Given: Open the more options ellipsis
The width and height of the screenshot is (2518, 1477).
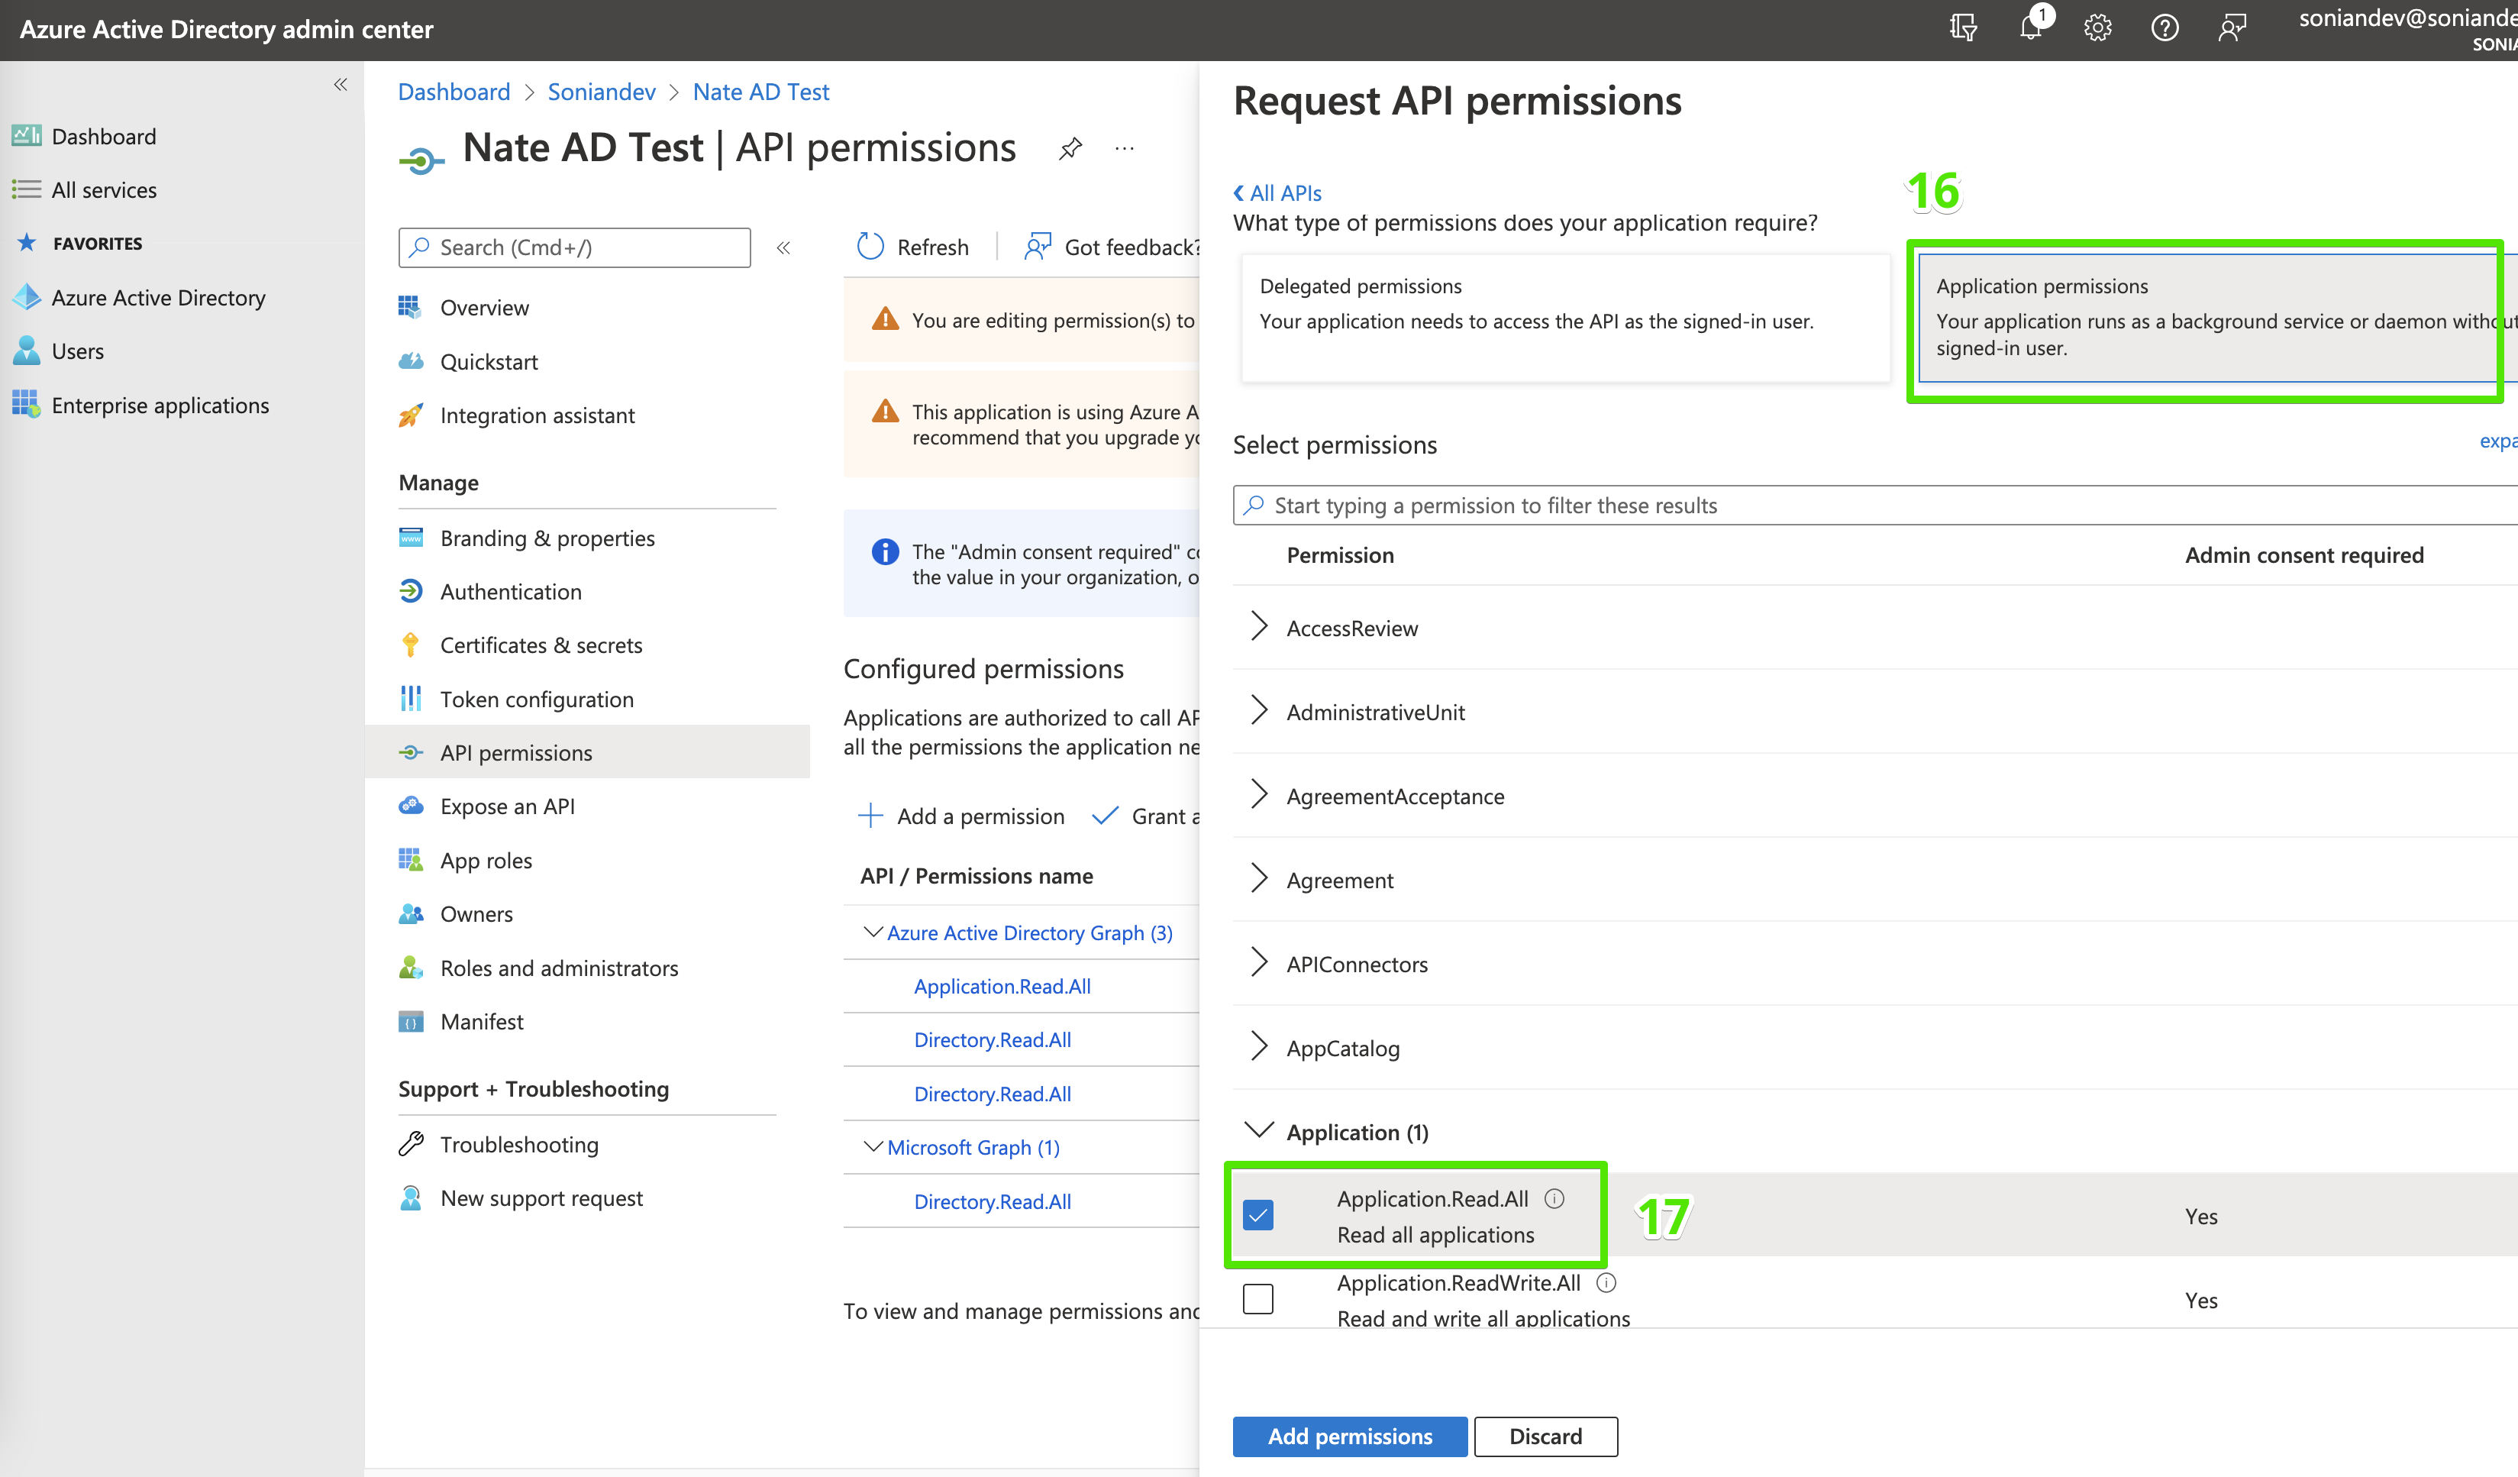Looking at the screenshot, I should 1125,149.
